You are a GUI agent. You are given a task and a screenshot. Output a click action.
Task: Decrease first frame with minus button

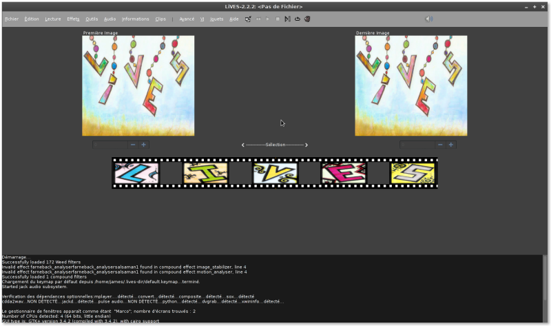(x=133, y=145)
